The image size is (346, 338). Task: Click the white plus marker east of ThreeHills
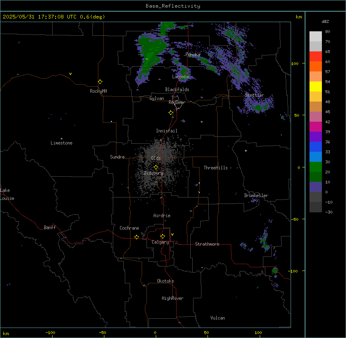click(x=246, y=151)
